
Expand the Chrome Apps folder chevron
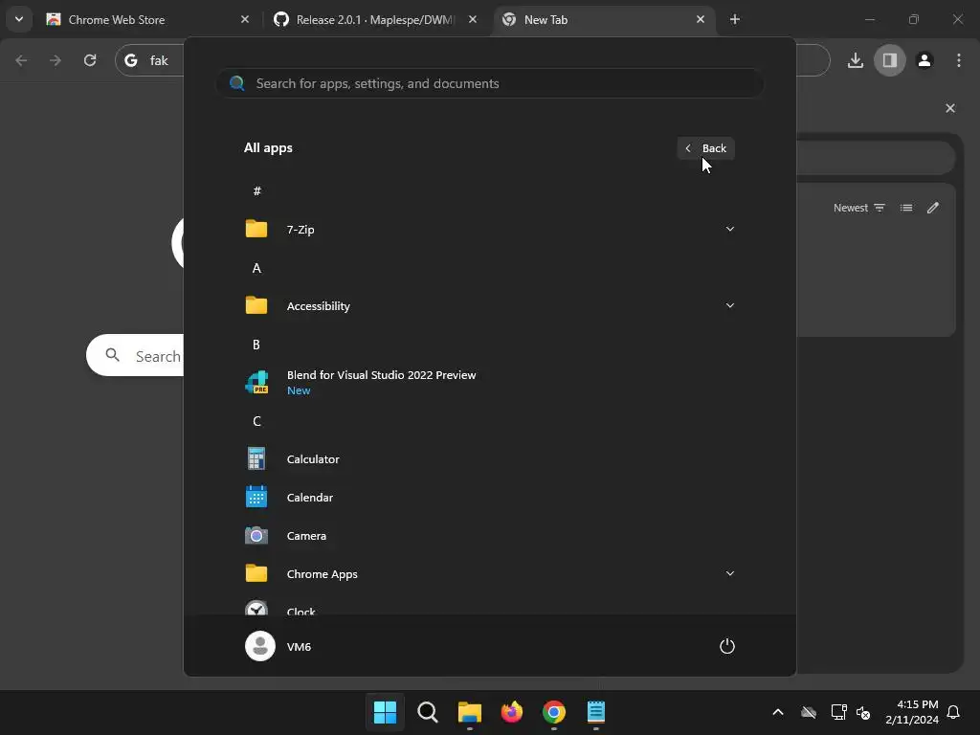coord(730,573)
